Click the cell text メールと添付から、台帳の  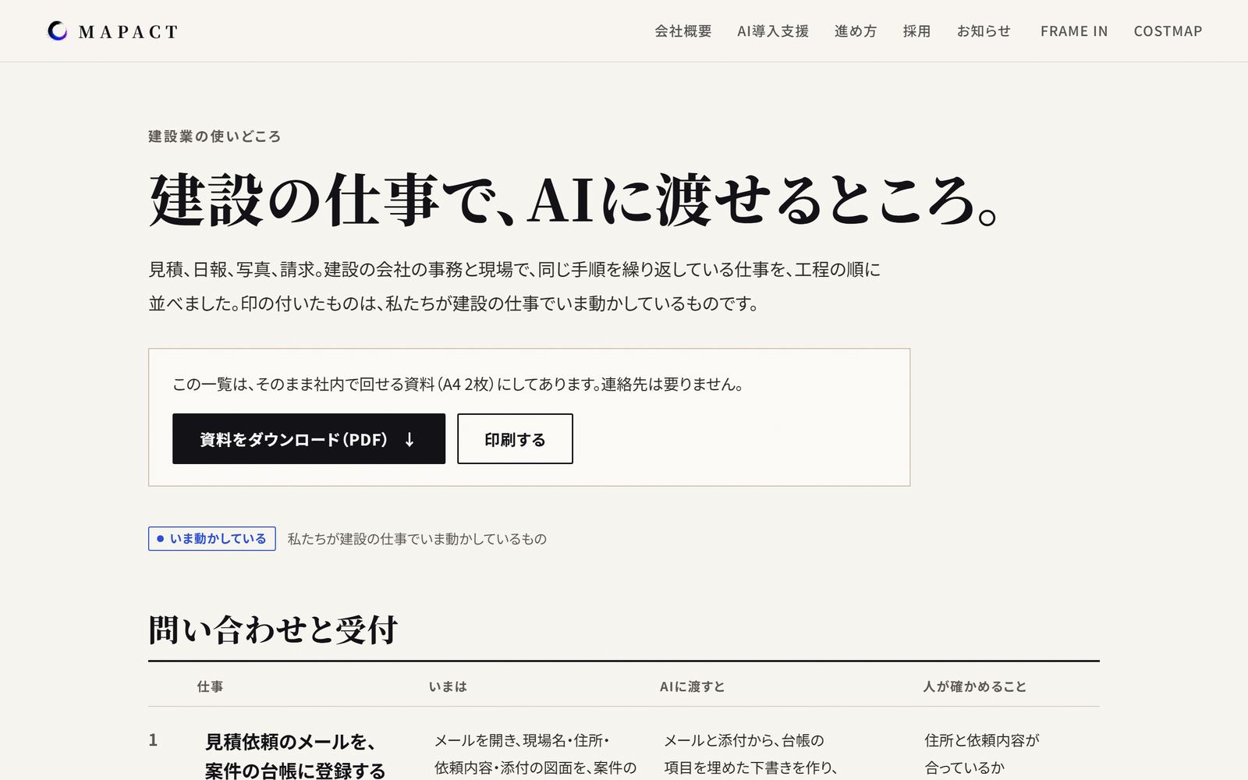pyautogui.click(x=744, y=740)
